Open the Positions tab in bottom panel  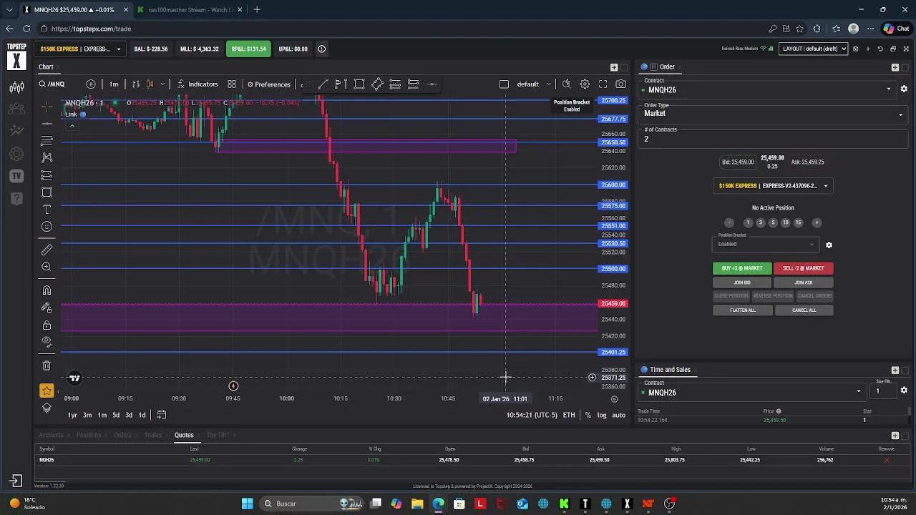[x=89, y=435]
